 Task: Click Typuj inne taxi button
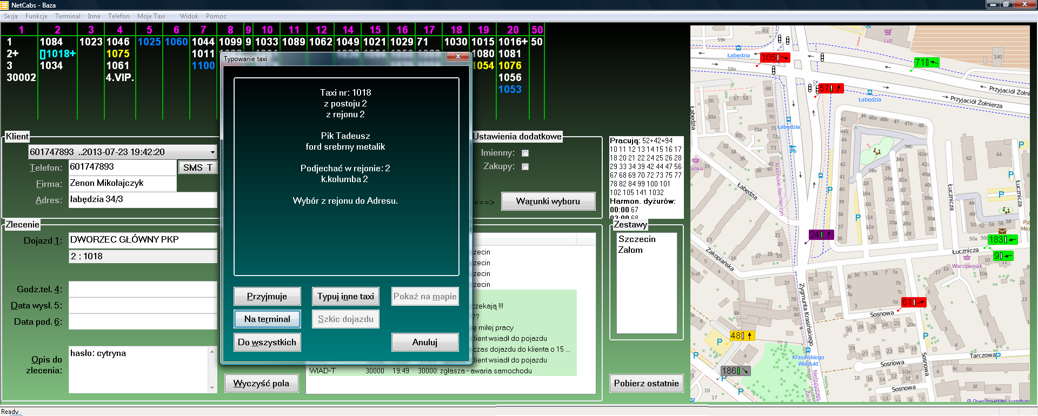point(345,297)
